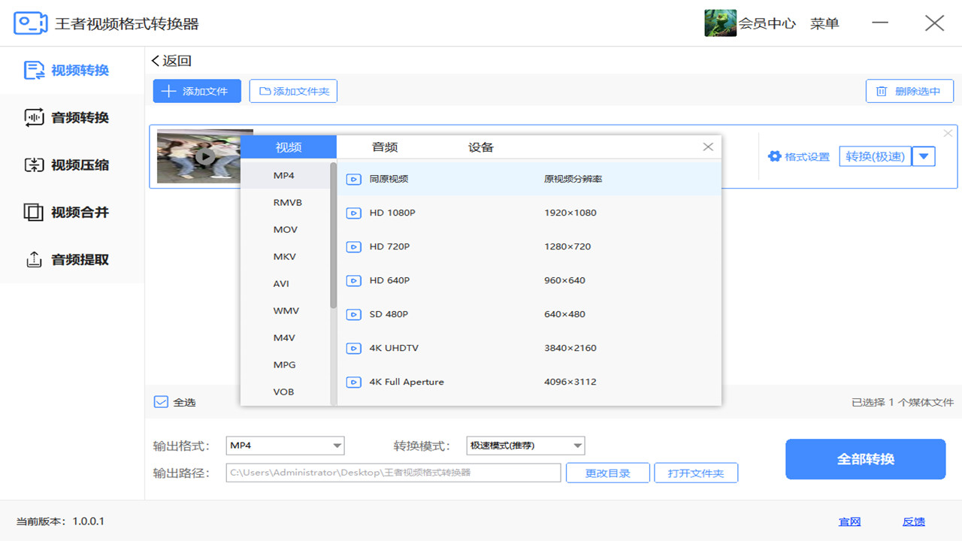This screenshot has height=541, width=962.
Task: Open the 转换模式 dropdown
Action: [x=525, y=446]
